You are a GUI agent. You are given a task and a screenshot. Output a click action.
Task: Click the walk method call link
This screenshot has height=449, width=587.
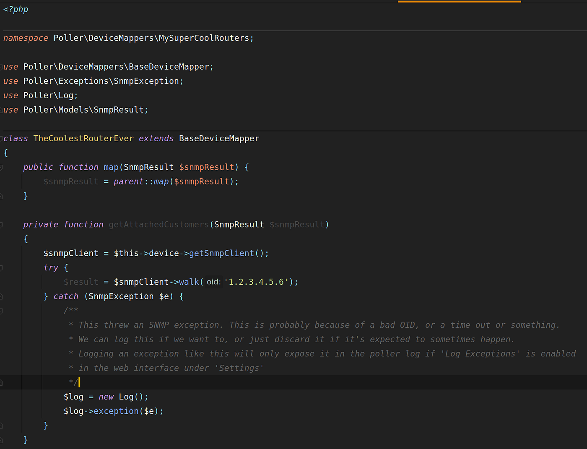tap(189, 282)
